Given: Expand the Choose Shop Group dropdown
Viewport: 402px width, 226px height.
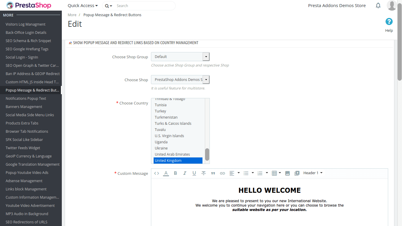Looking at the screenshot, I should coord(180,57).
